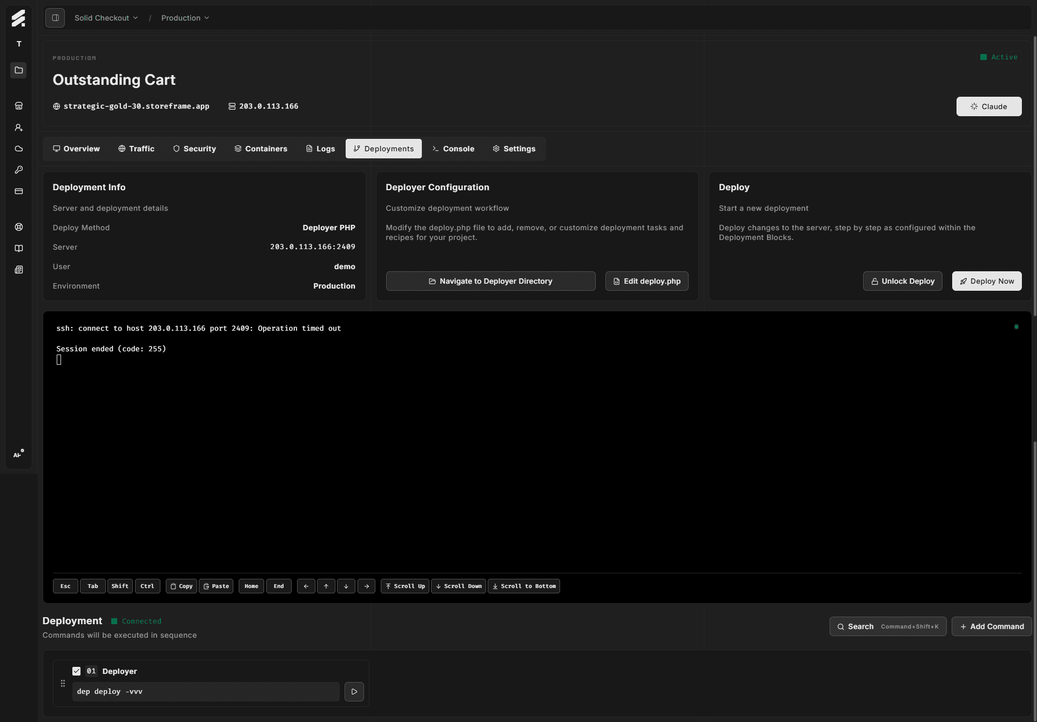
Task: Click the dep deploy -vvv command field
Action: [206, 692]
